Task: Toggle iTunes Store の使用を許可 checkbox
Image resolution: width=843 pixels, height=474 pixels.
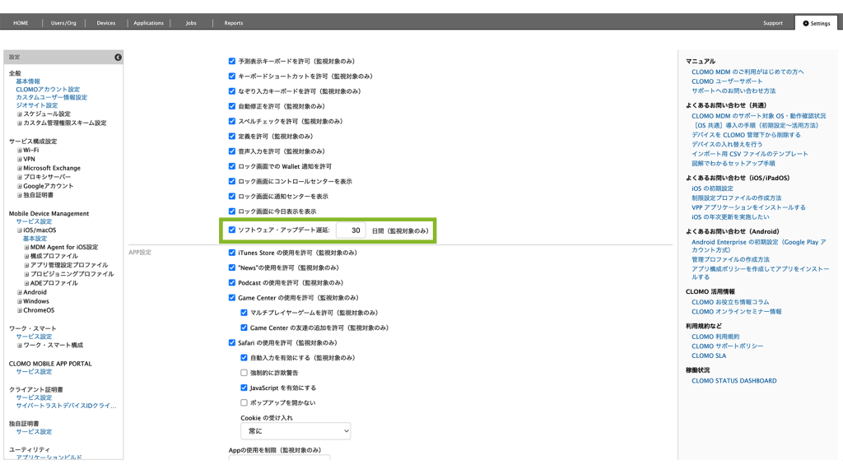Action: [x=232, y=253]
